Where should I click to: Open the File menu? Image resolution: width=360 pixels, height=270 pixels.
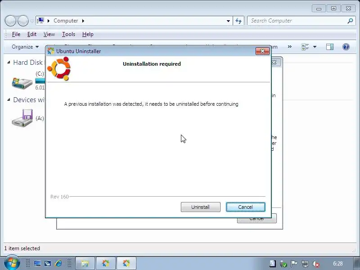pos(16,34)
